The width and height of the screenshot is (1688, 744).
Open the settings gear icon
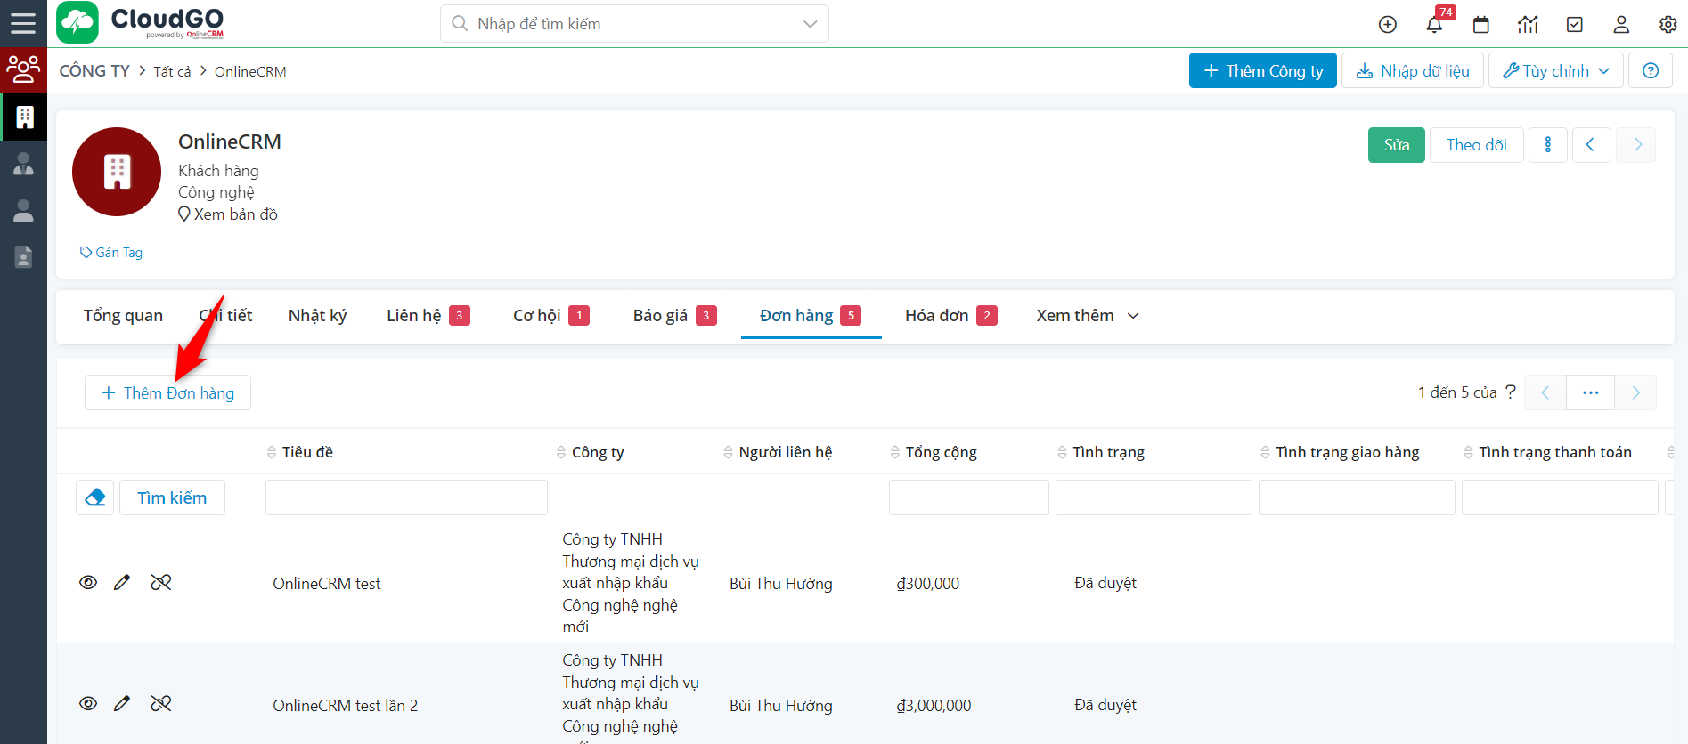click(x=1668, y=25)
